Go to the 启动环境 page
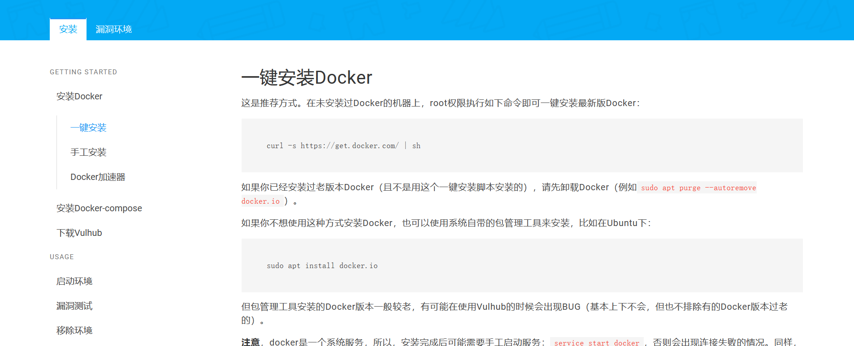This screenshot has height=346, width=854. coord(74,281)
